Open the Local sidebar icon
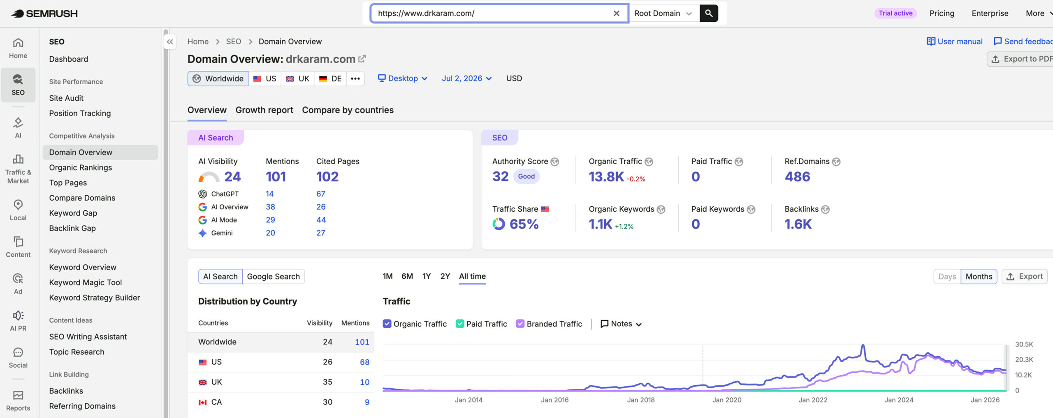This screenshot has width=1053, height=418. click(x=18, y=210)
